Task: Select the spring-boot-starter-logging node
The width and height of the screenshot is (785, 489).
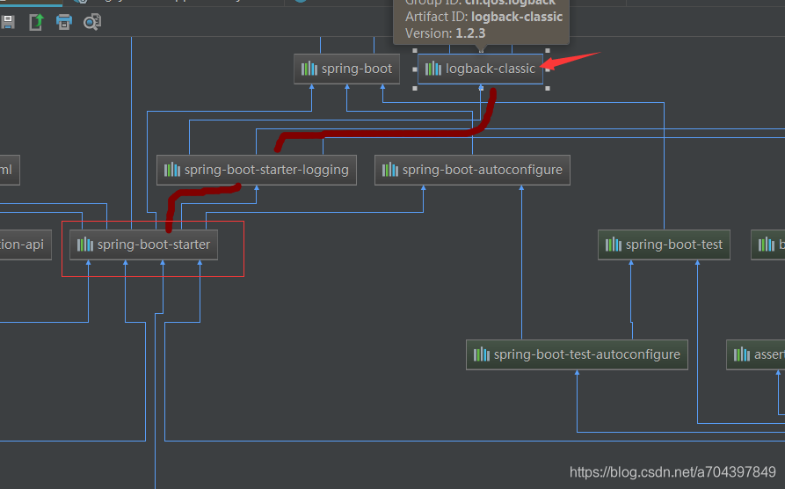Action: point(257,170)
